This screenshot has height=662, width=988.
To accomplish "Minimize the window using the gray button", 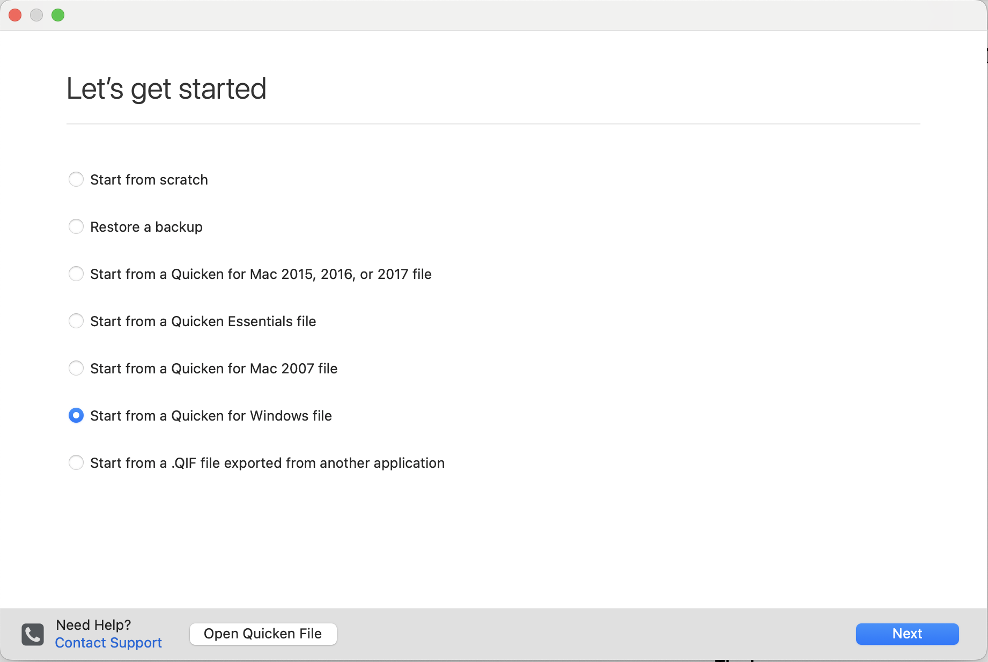I will tap(36, 15).
